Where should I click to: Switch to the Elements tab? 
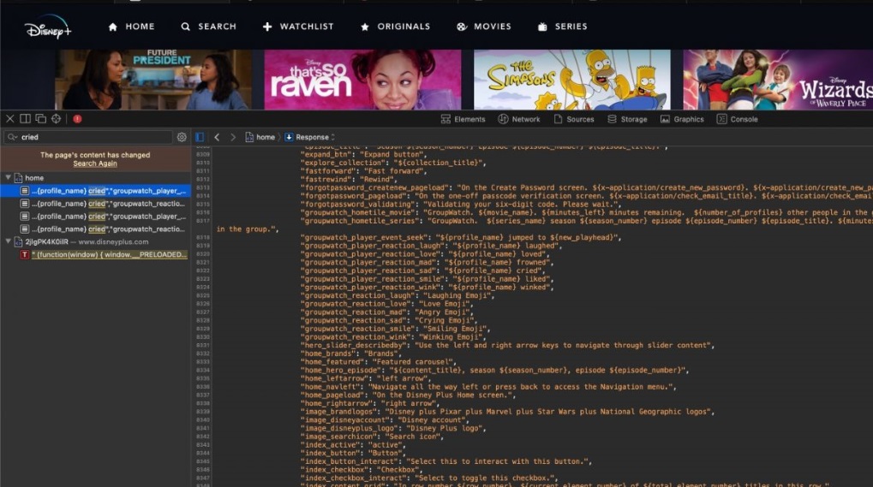coord(463,119)
